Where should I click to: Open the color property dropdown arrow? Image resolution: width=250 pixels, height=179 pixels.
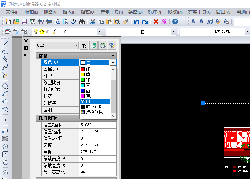pos(113,63)
